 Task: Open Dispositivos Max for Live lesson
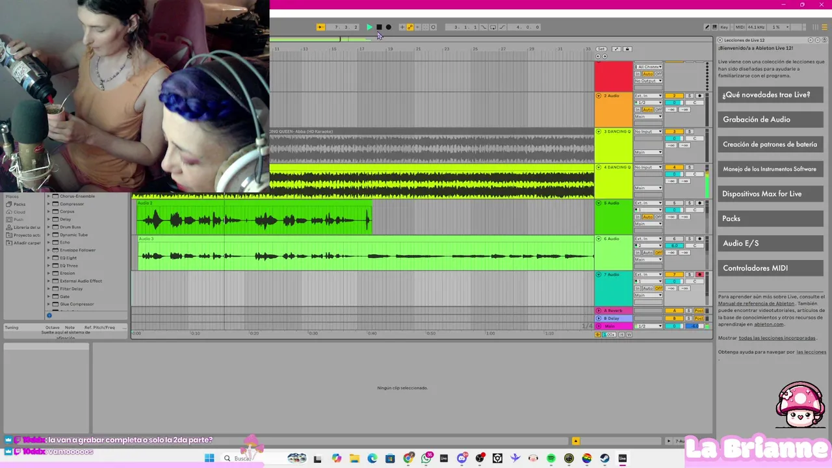pos(771,194)
